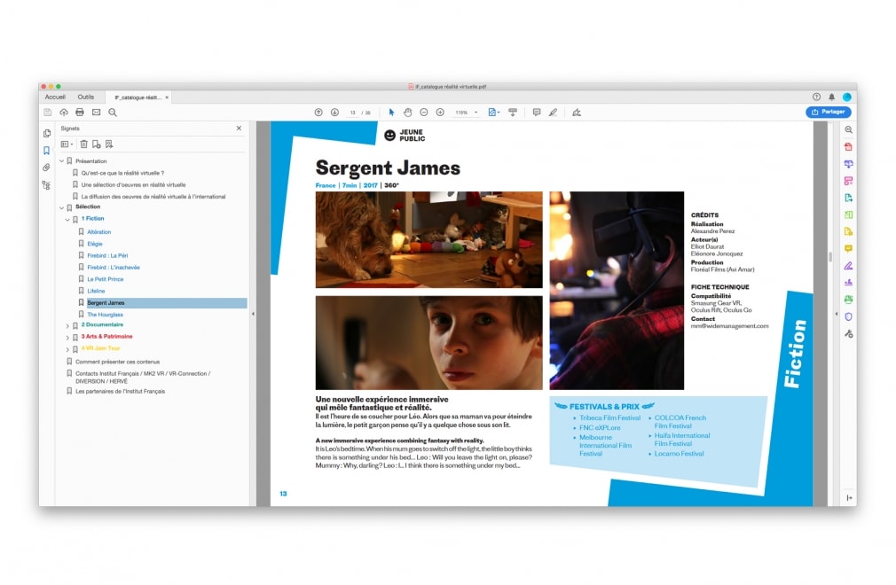The width and height of the screenshot is (896, 585).
Task: Toggle the bookmarks panel icon in sidebar
Action: 46,151
